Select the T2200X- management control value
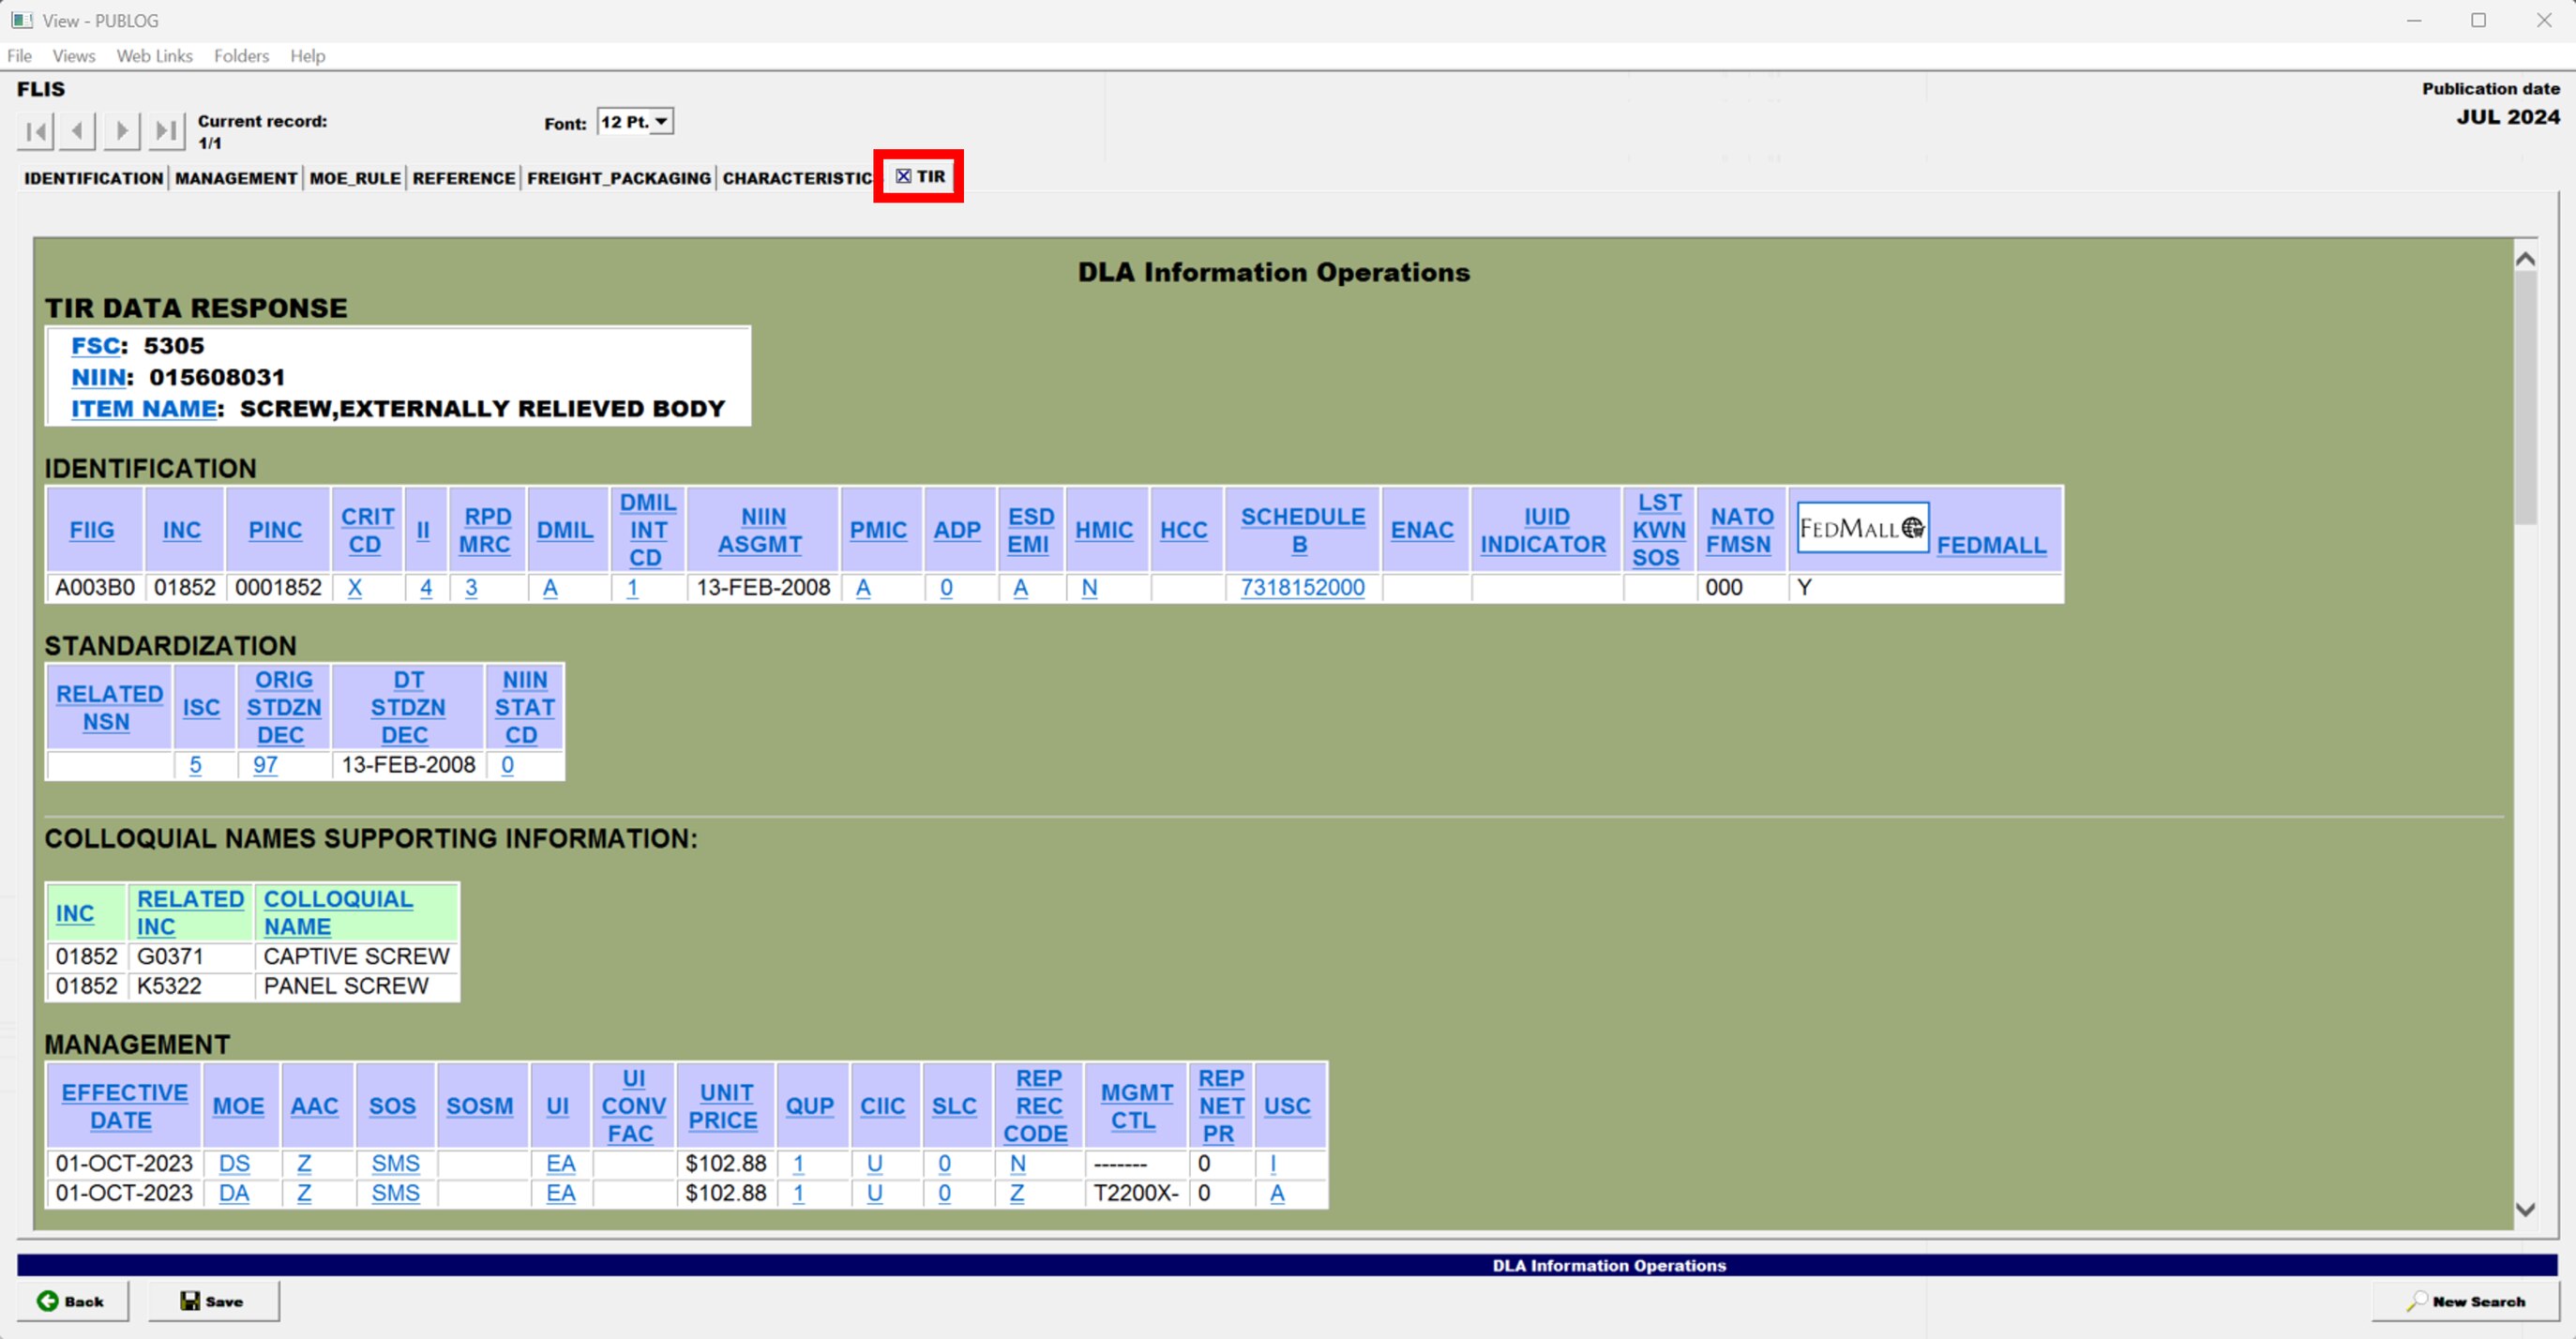 pos(1136,1194)
